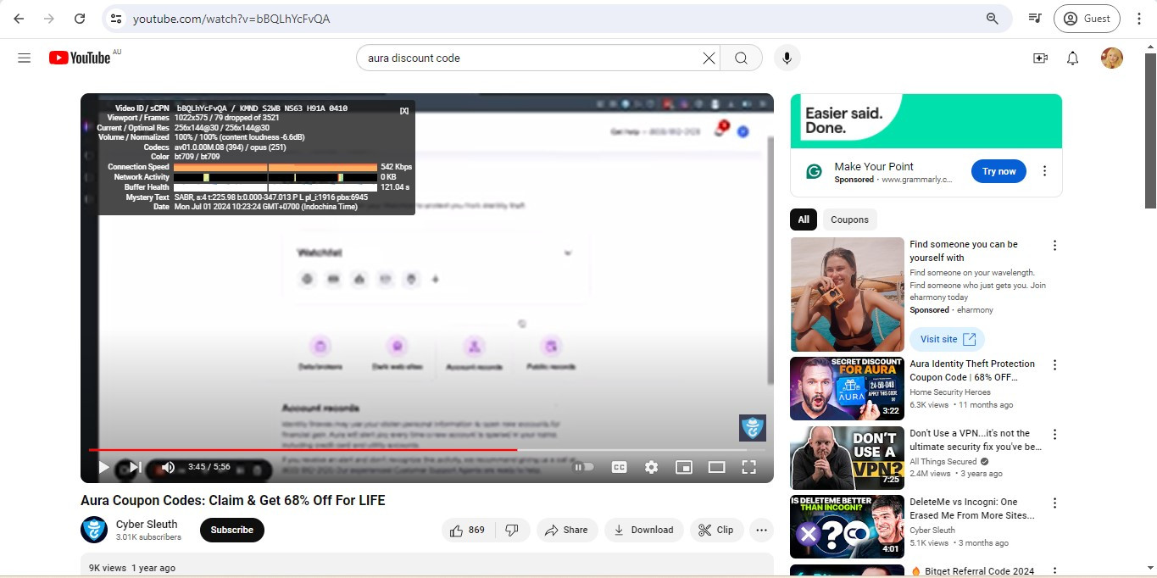The image size is (1157, 578).
Task: Open options for Bitget Referral Code video
Action: (1054, 572)
